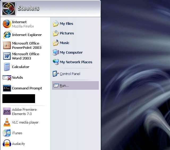Launch Internet Explorer icon
The width and height of the screenshot is (170, 150).
tap(7, 35)
